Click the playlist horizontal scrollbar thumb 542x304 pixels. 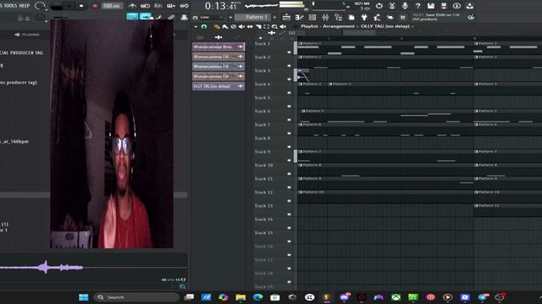[358, 33]
